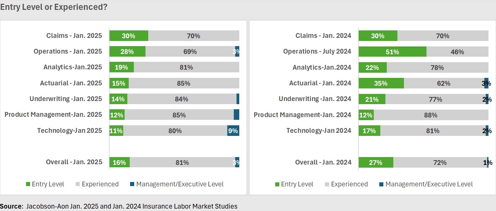This screenshot has width=496, height=211.
Task: Select the Experienced legend label in 2024 chart
Action: point(349,184)
